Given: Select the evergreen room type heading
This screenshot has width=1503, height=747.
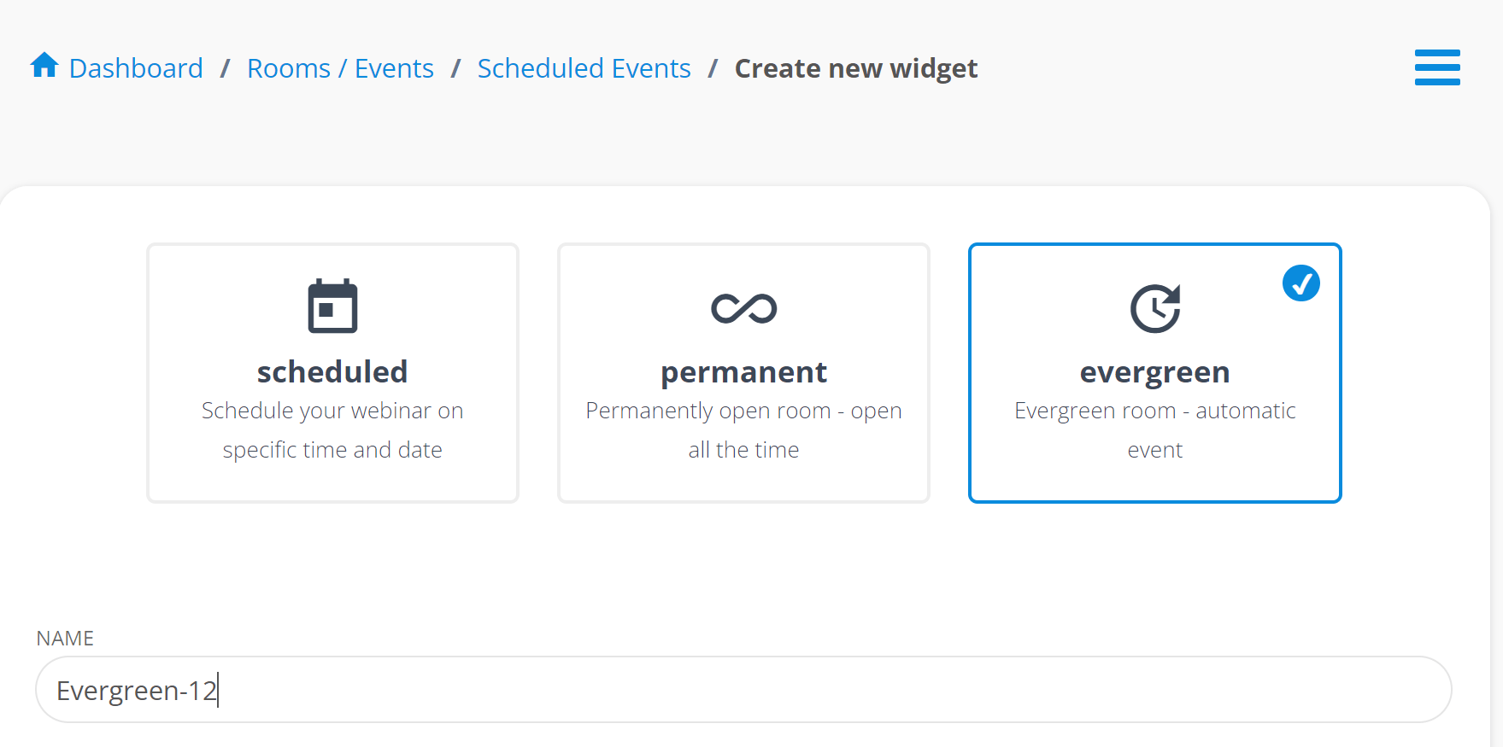Looking at the screenshot, I should click(1154, 372).
